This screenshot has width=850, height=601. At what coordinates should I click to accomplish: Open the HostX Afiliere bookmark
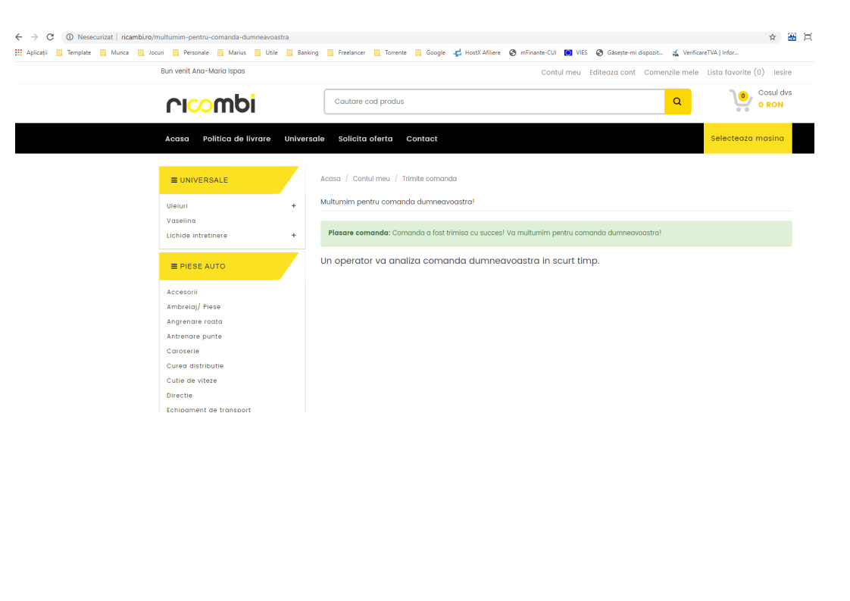pos(477,52)
